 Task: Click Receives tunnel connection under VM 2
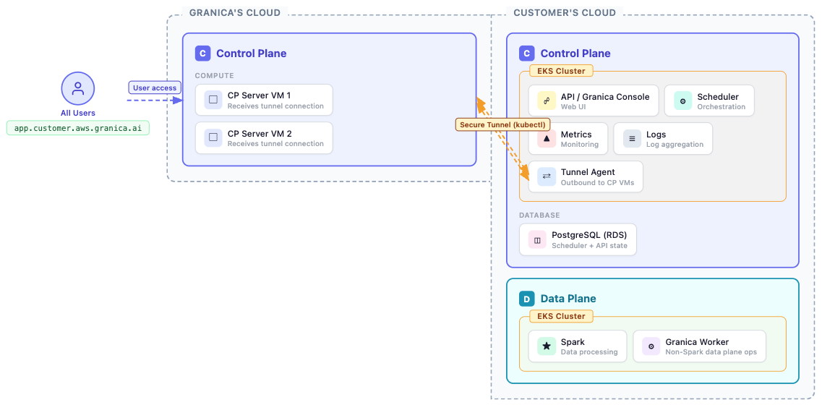275,144
